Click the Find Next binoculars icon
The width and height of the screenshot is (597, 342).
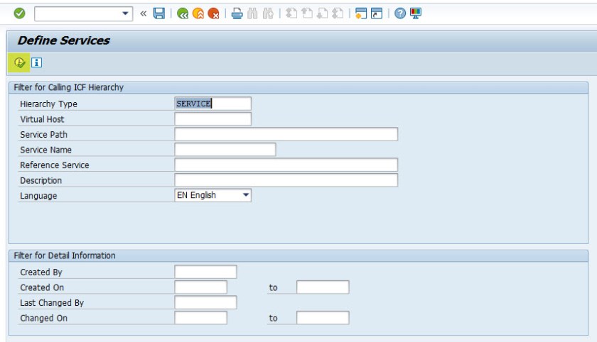(268, 13)
